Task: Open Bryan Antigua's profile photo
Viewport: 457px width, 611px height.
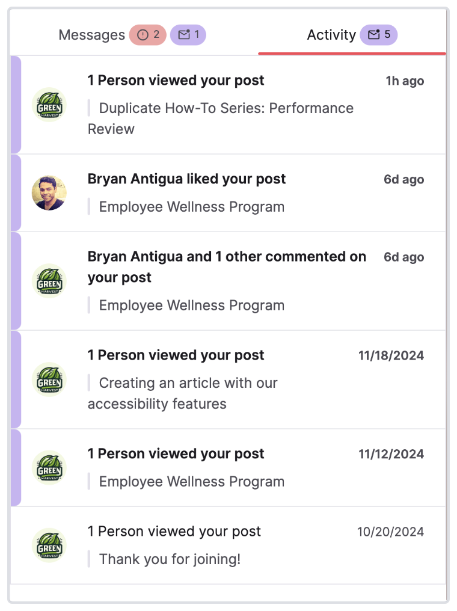Action: [x=49, y=193]
